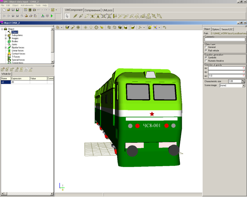The image size is (247, 197).
Task: Switch to the Options tab
Action: (x=216, y=29)
